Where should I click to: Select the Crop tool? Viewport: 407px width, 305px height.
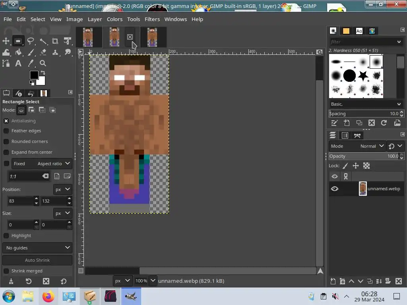point(55,41)
